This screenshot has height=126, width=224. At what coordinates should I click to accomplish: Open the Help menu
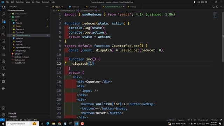click(x=53, y=2)
